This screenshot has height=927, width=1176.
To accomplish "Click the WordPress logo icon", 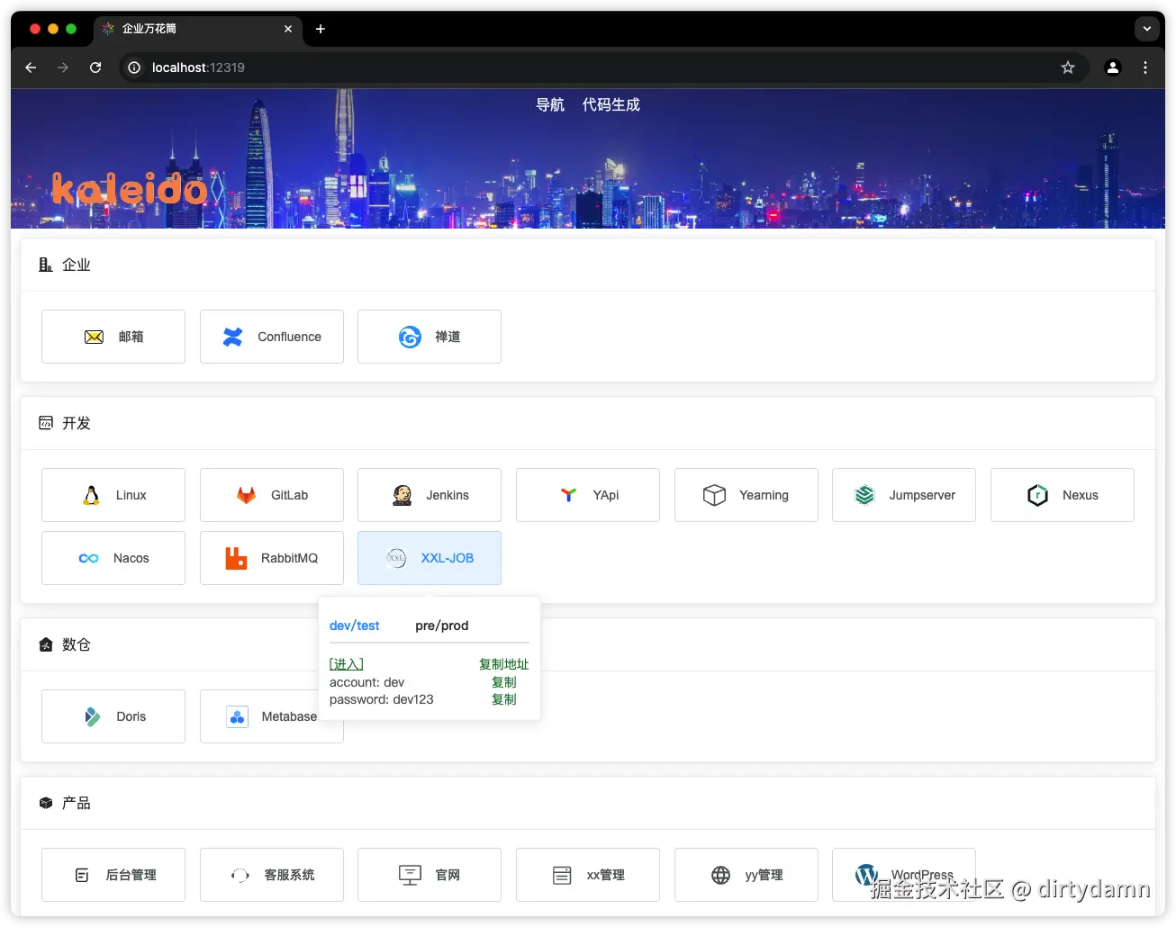I will (x=866, y=875).
